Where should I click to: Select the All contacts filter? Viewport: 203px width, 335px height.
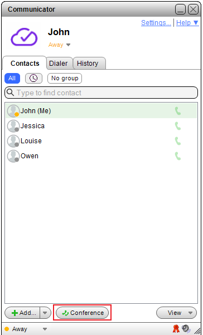(x=12, y=79)
